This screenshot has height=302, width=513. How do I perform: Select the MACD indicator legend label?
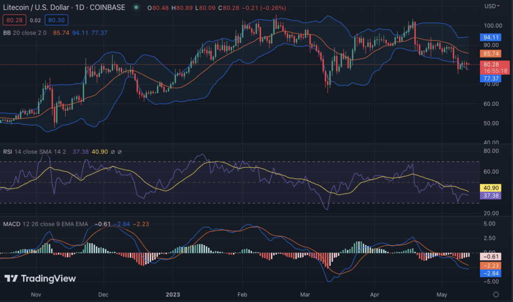coord(11,223)
